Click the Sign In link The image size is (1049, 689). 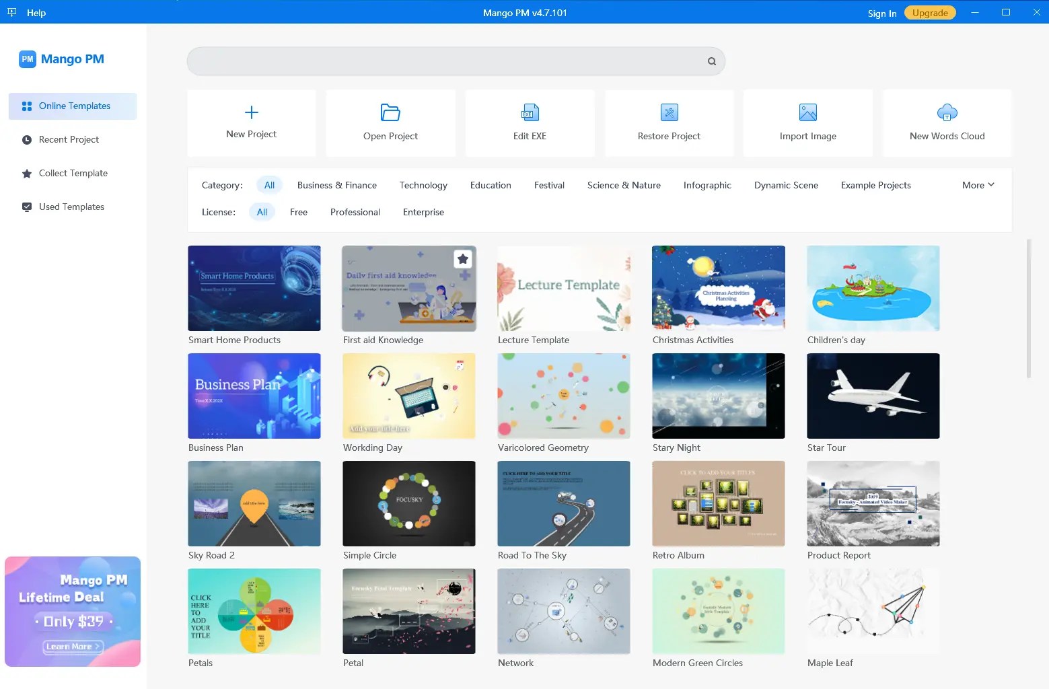tap(882, 13)
